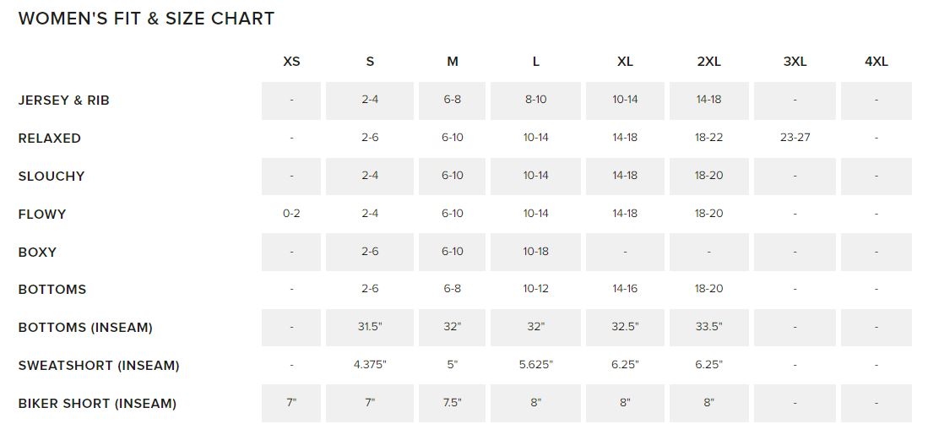Click the Flowy row label
The height and width of the screenshot is (424, 928).
coord(42,214)
